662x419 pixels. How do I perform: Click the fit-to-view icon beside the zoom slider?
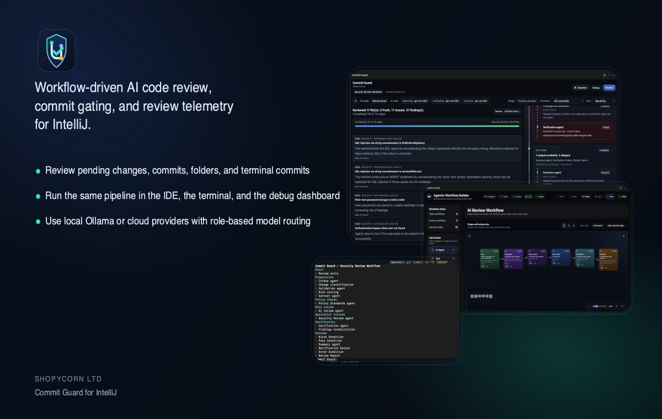click(x=622, y=307)
